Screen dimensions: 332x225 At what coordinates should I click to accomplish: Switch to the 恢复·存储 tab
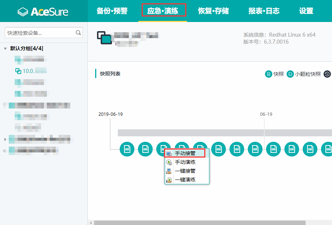tap(213, 11)
